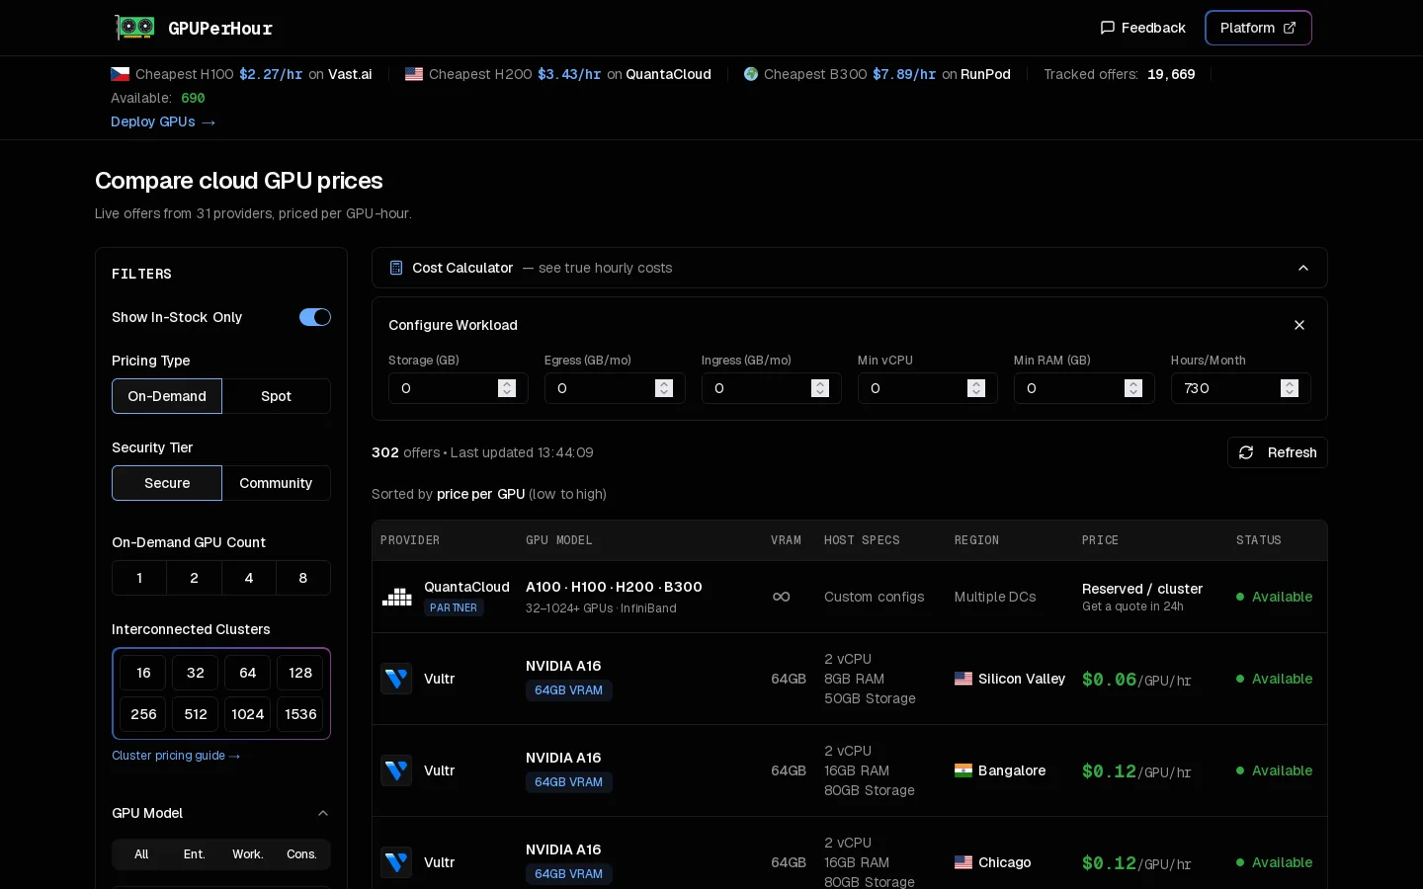Click the GPUPerHour logo icon
1423x889 pixels.
pyautogui.click(x=134, y=28)
